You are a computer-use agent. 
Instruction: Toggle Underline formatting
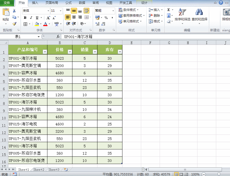[x=37, y=18]
